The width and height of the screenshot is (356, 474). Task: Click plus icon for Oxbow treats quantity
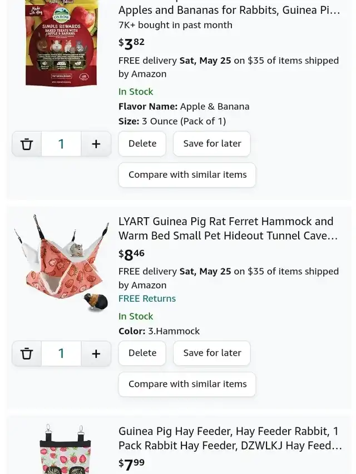96,144
